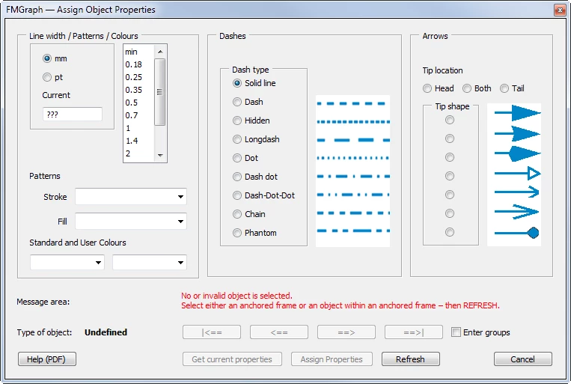Choose 2 in the width list
Screen dimensions: 571x384
[x=128, y=153]
